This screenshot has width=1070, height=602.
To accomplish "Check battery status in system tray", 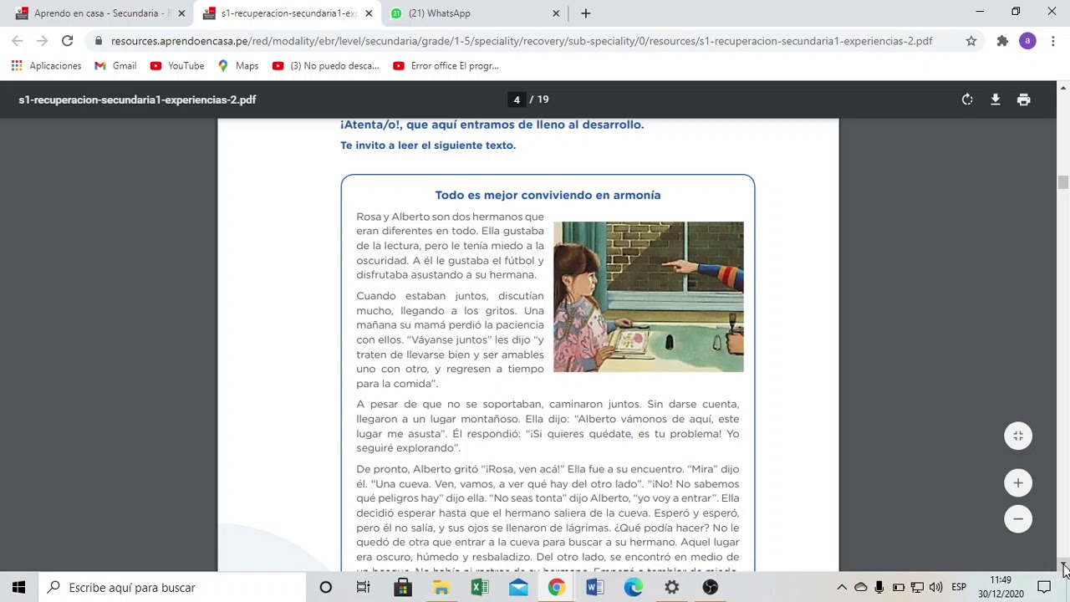I will point(899,588).
